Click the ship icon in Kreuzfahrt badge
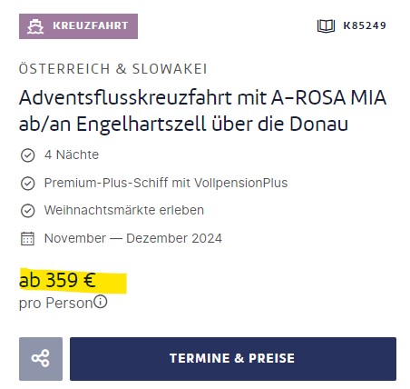410x389 pixels. coord(35,26)
